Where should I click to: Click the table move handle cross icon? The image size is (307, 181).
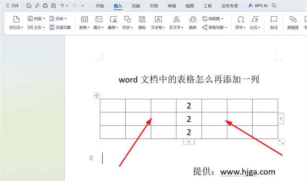pos(97,96)
